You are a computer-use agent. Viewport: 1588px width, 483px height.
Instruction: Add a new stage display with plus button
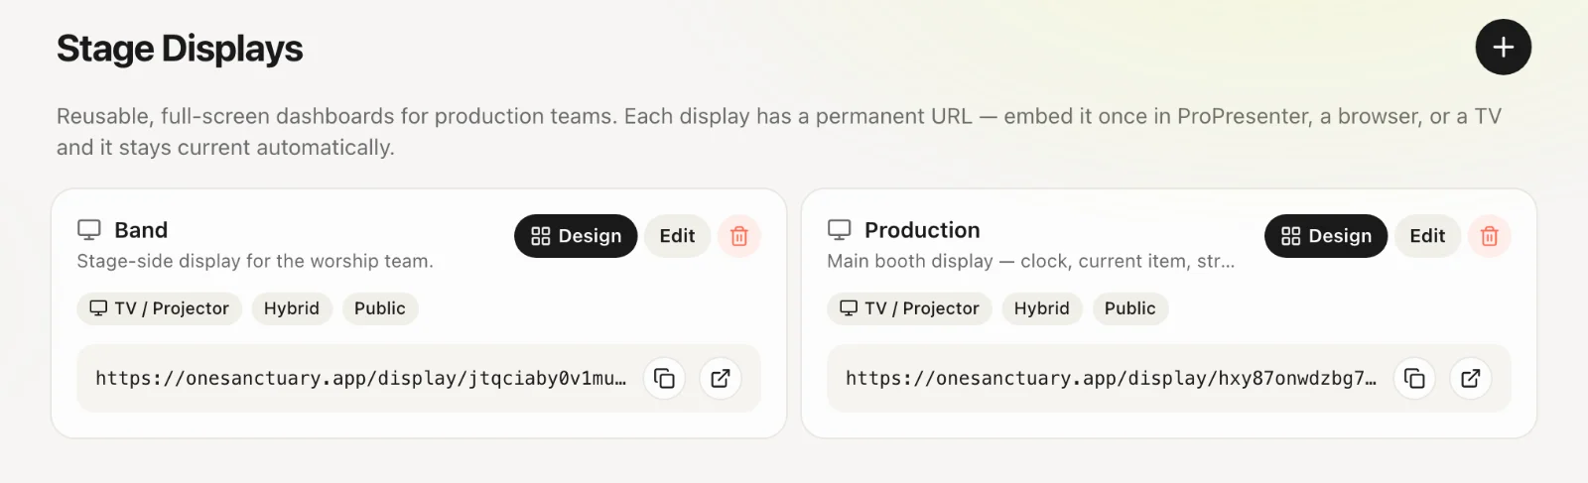tap(1503, 47)
